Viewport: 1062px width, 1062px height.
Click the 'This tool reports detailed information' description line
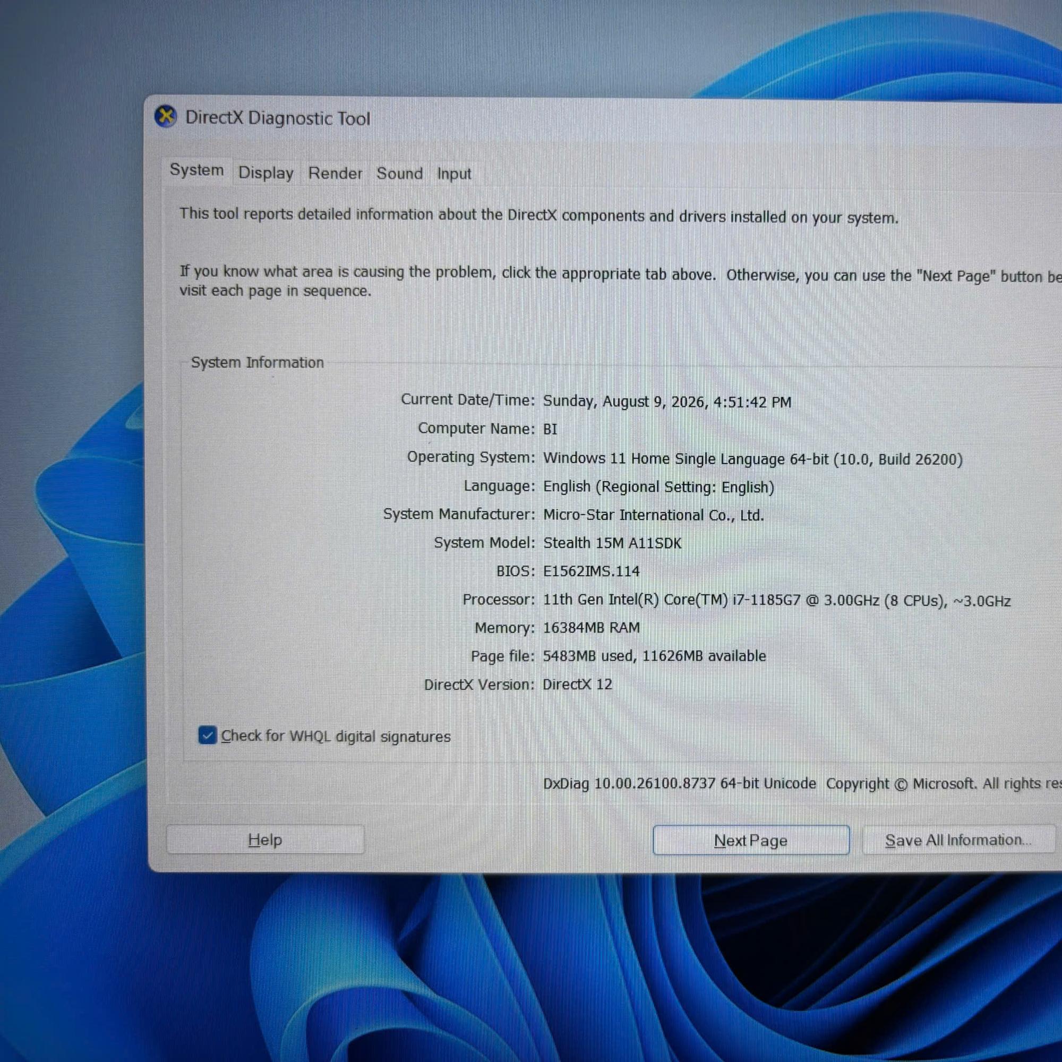pyautogui.click(x=538, y=216)
